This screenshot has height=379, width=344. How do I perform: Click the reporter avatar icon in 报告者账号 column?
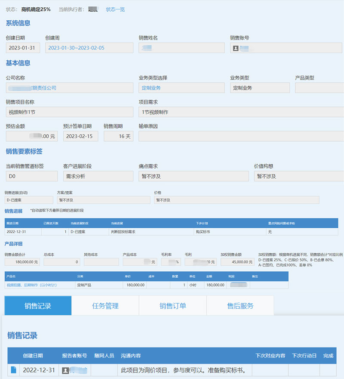click(66, 370)
